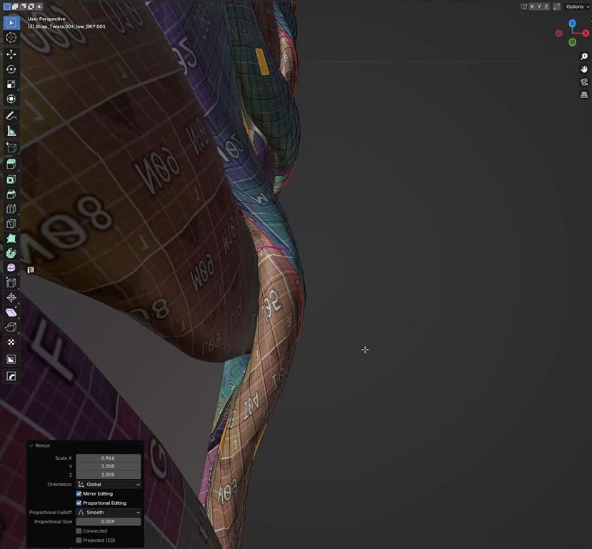
Task: Set selection mode to intersect
Action: (39, 6)
